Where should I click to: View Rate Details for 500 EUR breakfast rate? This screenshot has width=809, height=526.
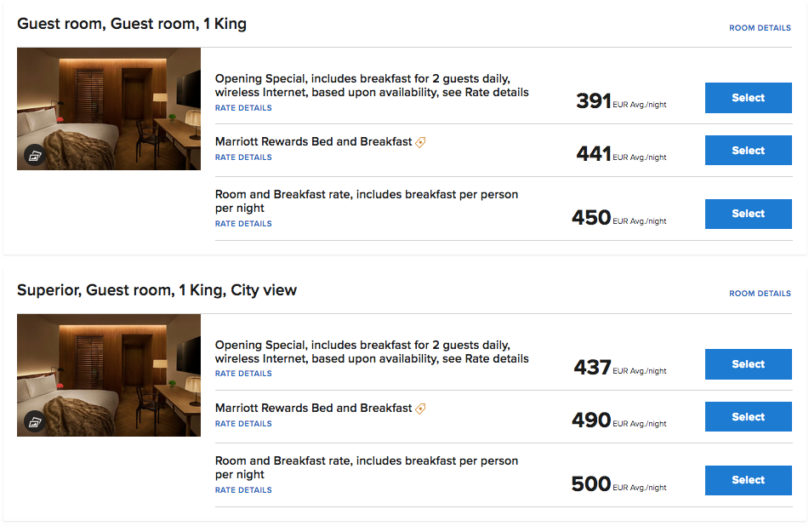click(x=243, y=490)
